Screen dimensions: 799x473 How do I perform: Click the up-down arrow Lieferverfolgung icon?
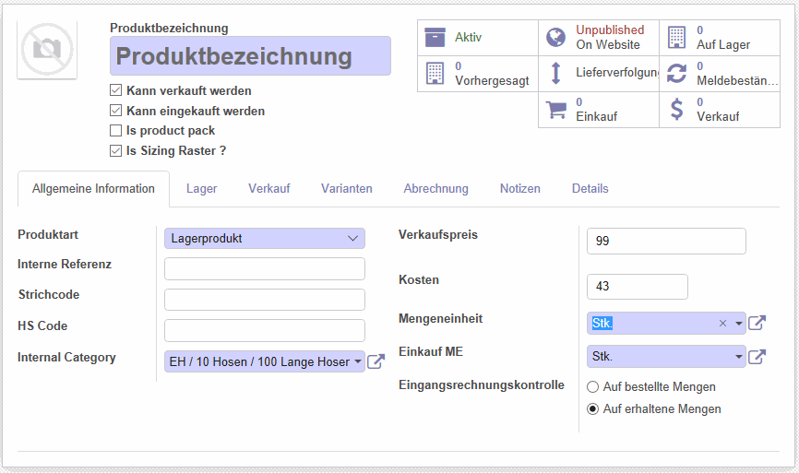point(556,73)
